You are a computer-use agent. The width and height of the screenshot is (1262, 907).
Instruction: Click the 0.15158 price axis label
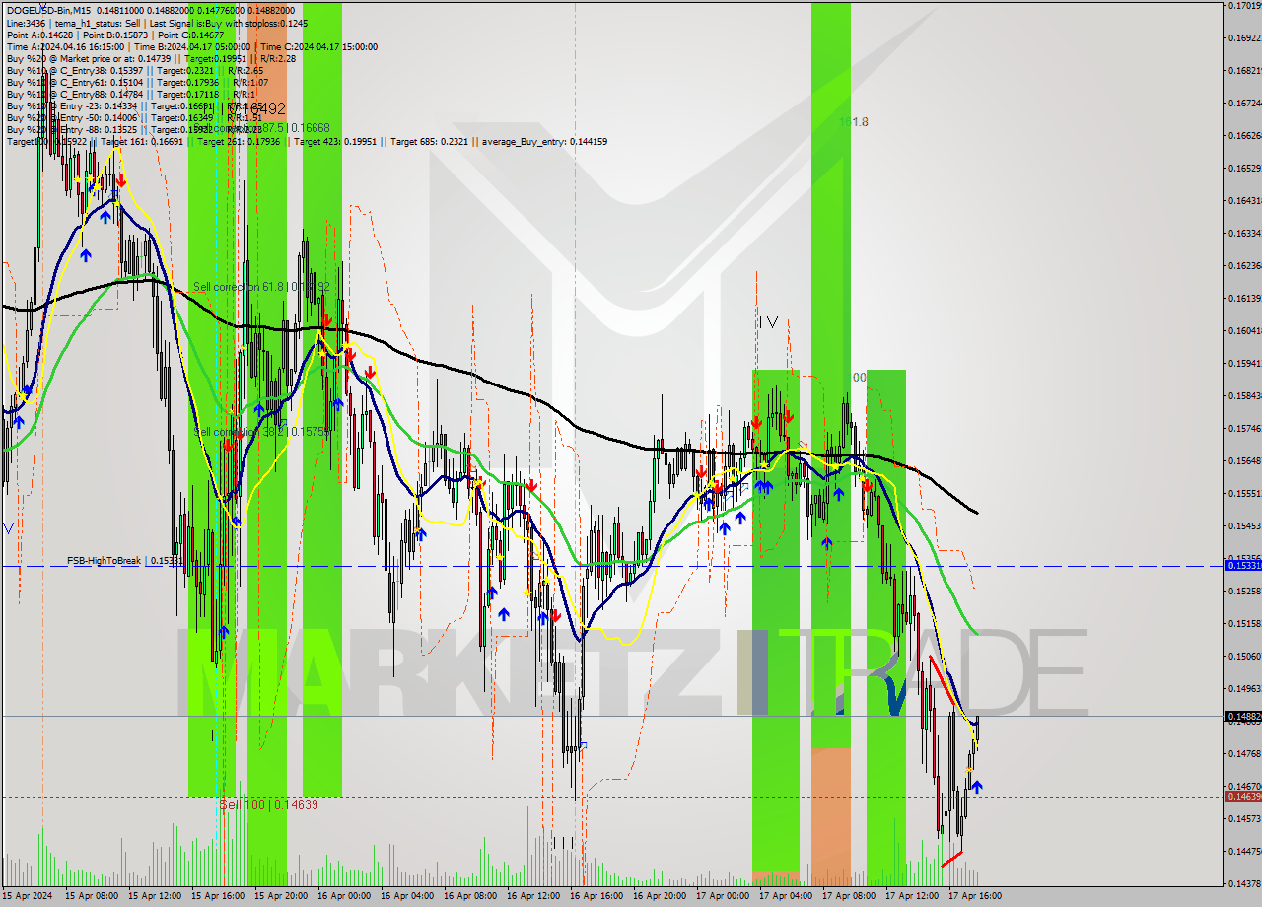[1244, 623]
